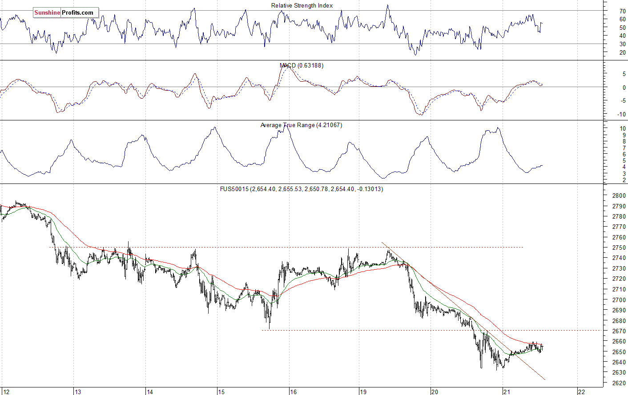The width and height of the screenshot is (628, 395).
Task: Select the Average True Range (4.21067) label
Action: pyautogui.click(x=301, y=125)
